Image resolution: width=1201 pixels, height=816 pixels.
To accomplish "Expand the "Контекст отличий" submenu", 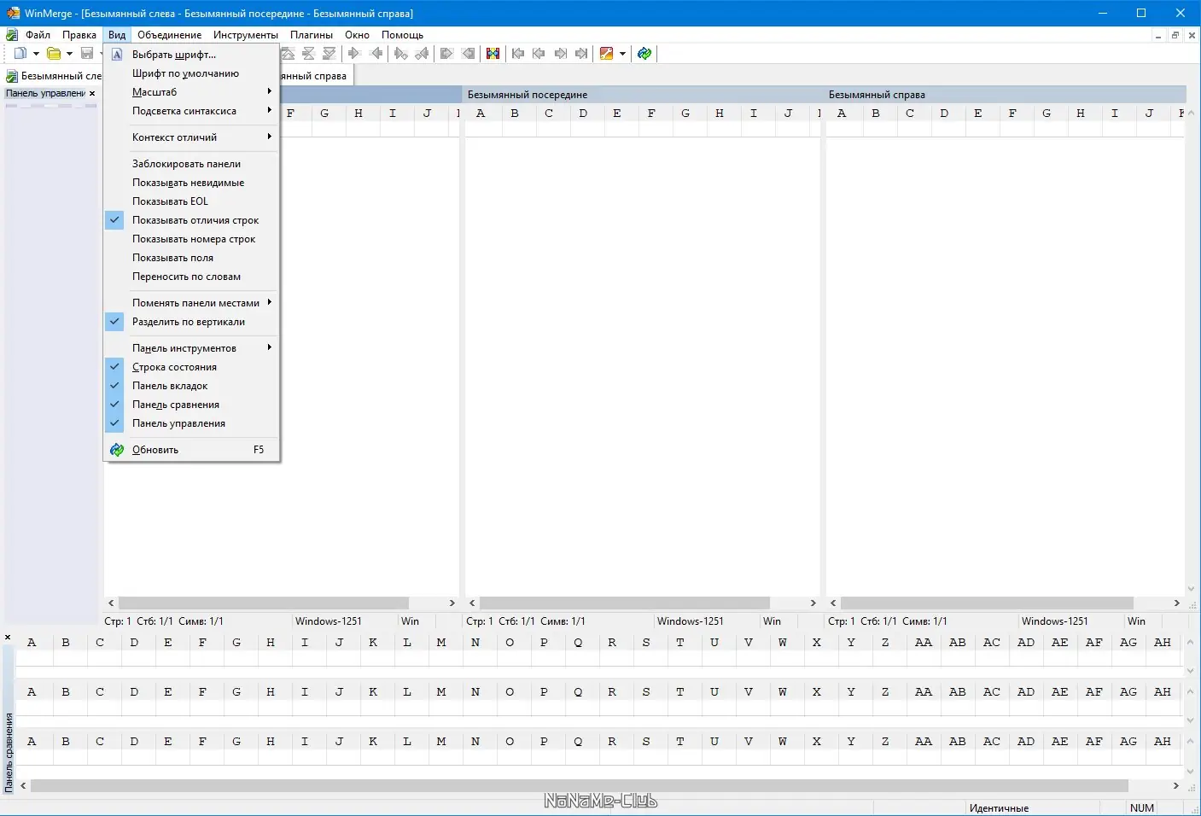I will pos(191,137).
